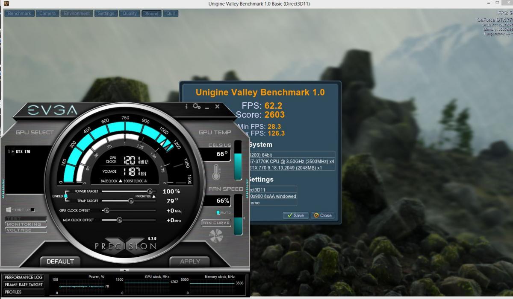
Task: Adjust the Power Target slider handle
Action: click(x=150, y=192)
